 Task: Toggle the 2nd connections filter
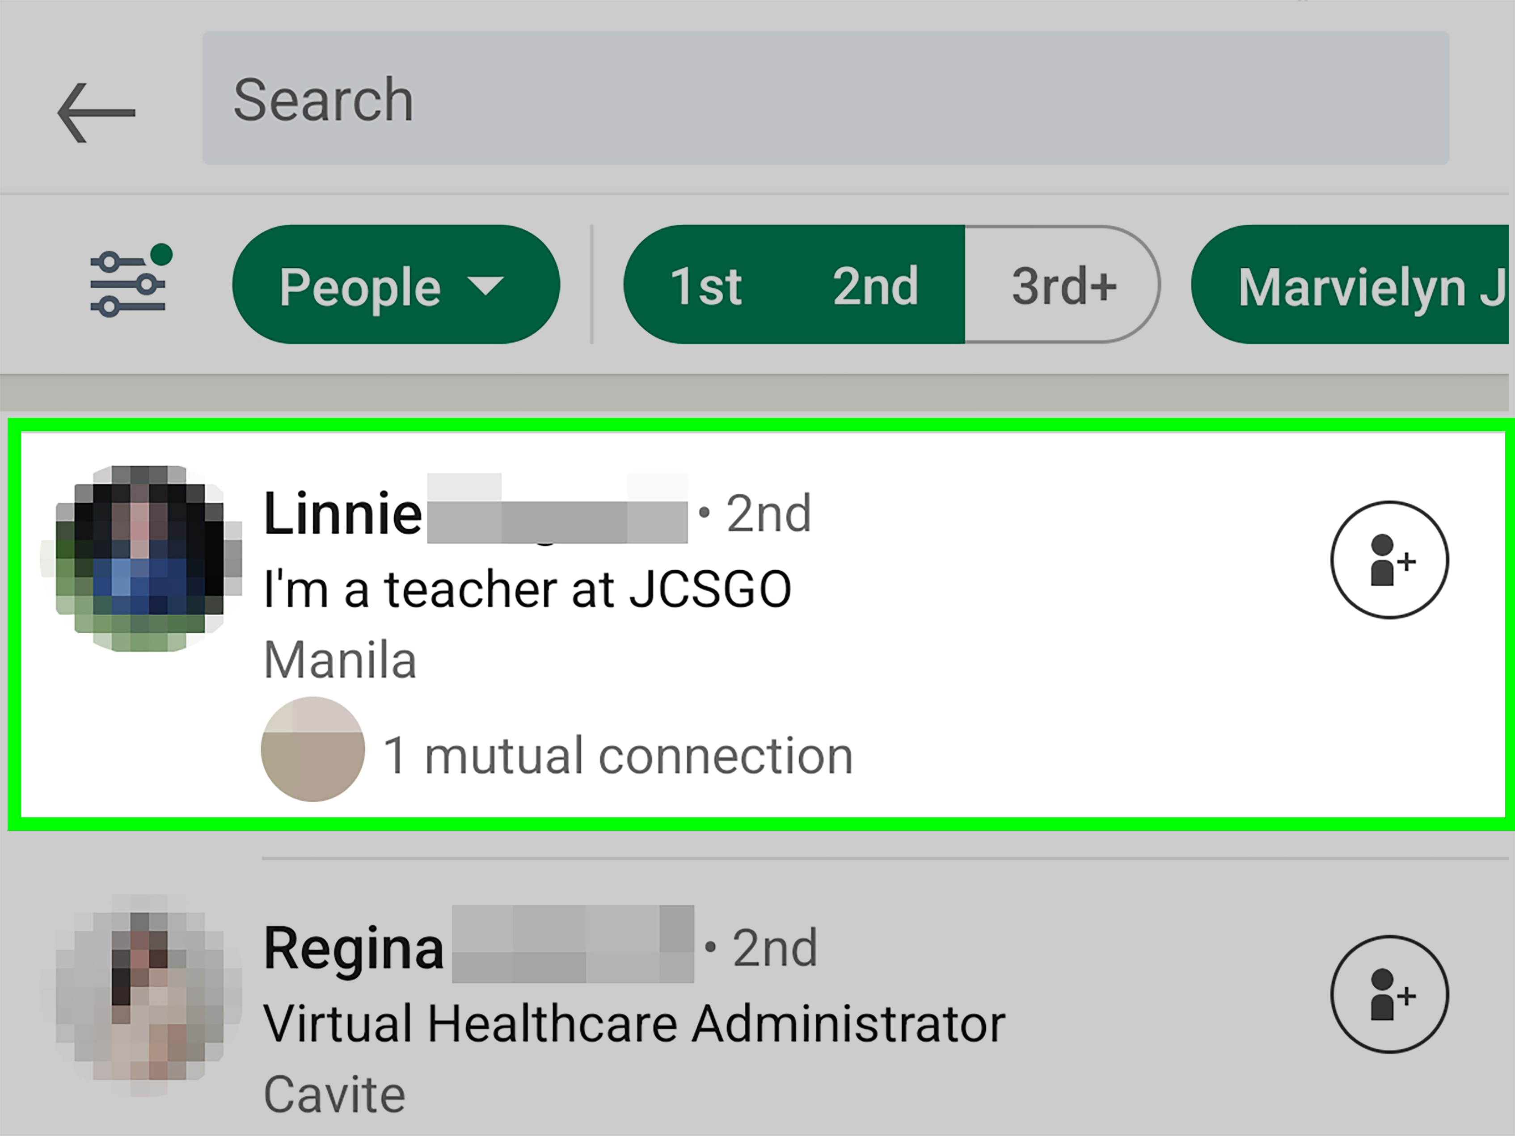876,286
